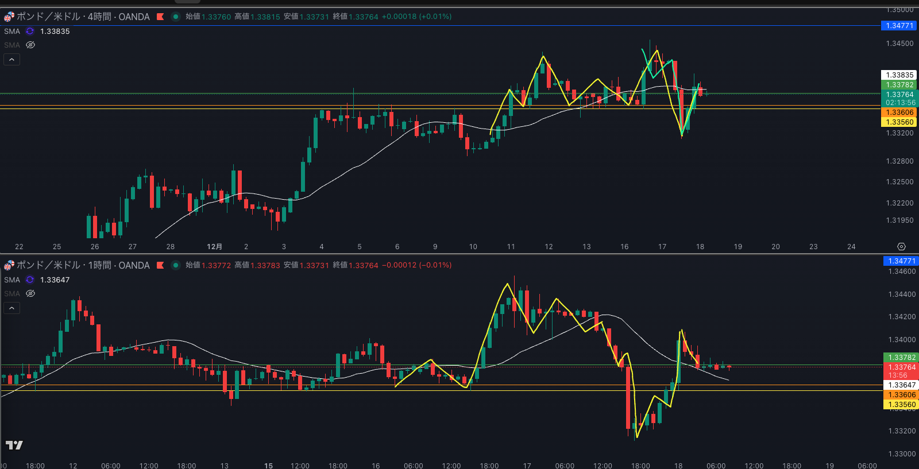Click the ポンド/米ドル 1時間 chart title

[83, 265]
